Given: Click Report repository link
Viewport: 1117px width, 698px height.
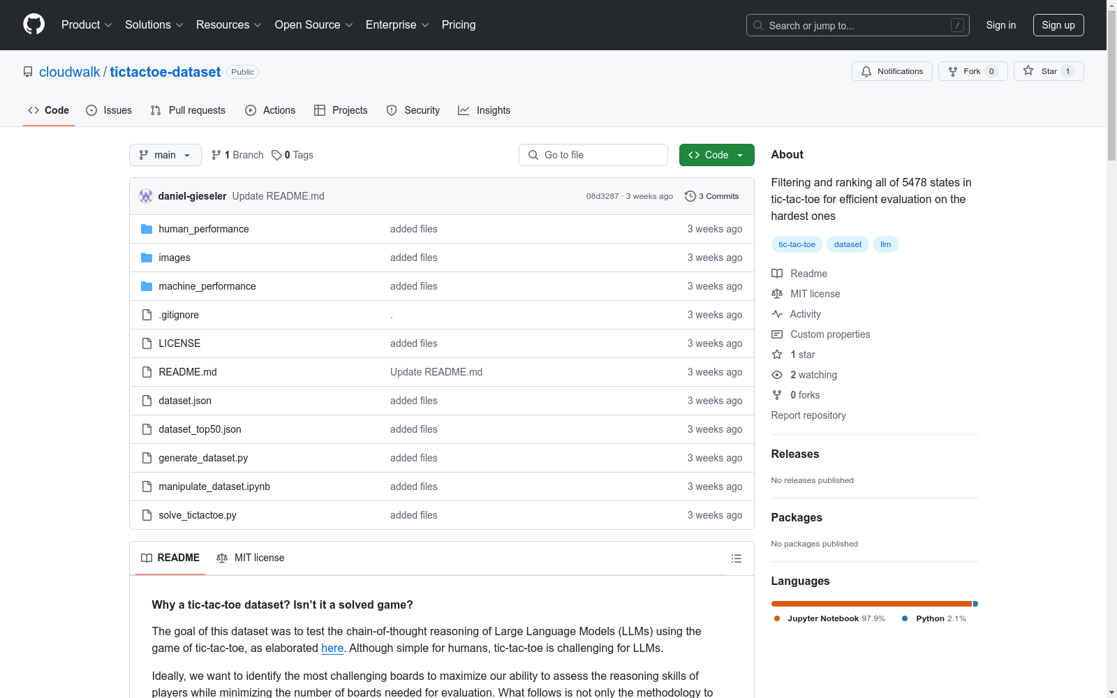Looking at the screenshot, I should pyautogui.click(x=808, y=415).
